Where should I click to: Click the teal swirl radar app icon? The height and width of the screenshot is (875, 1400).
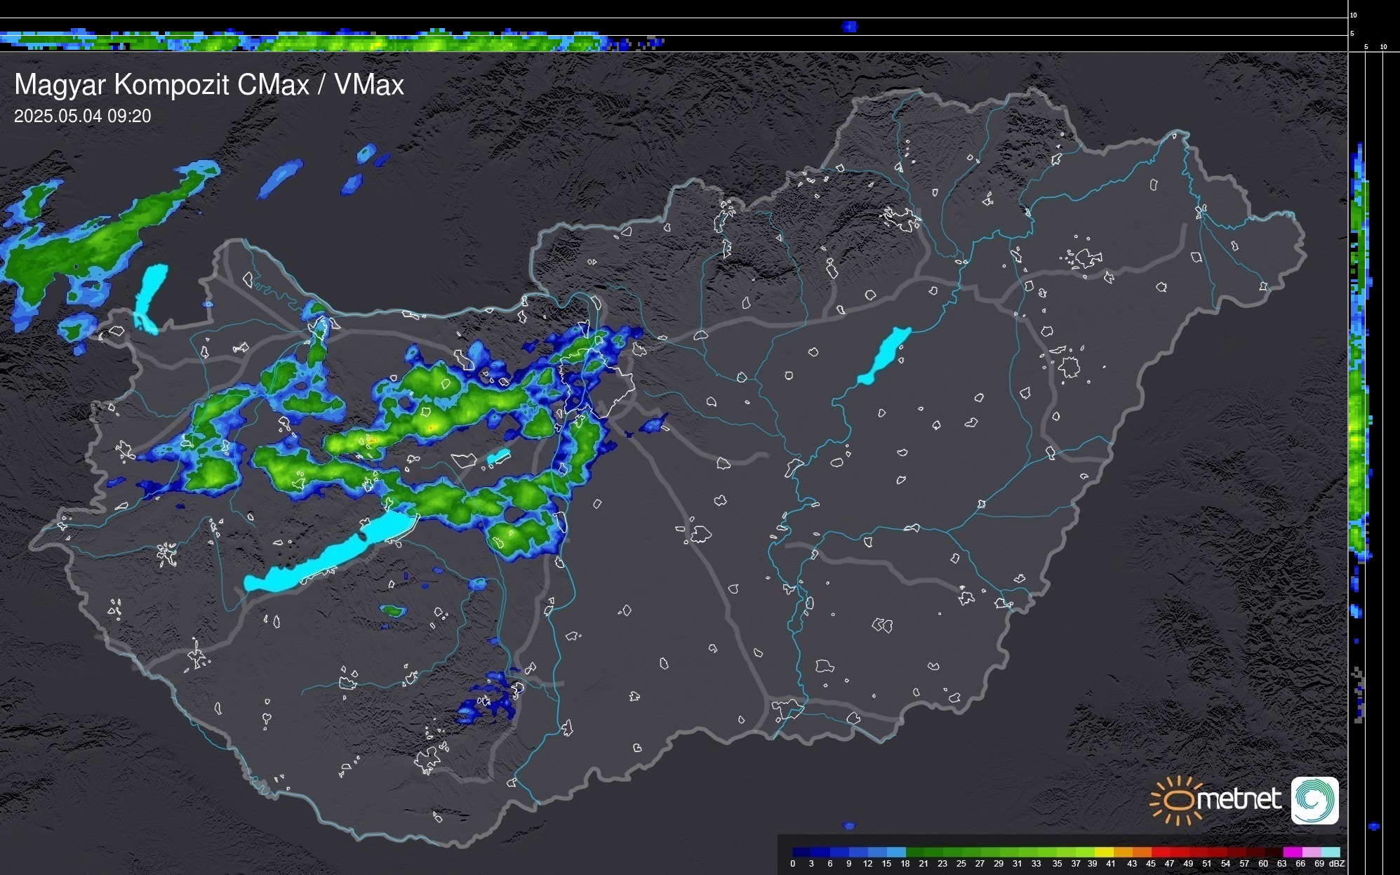coord(1314,800)
